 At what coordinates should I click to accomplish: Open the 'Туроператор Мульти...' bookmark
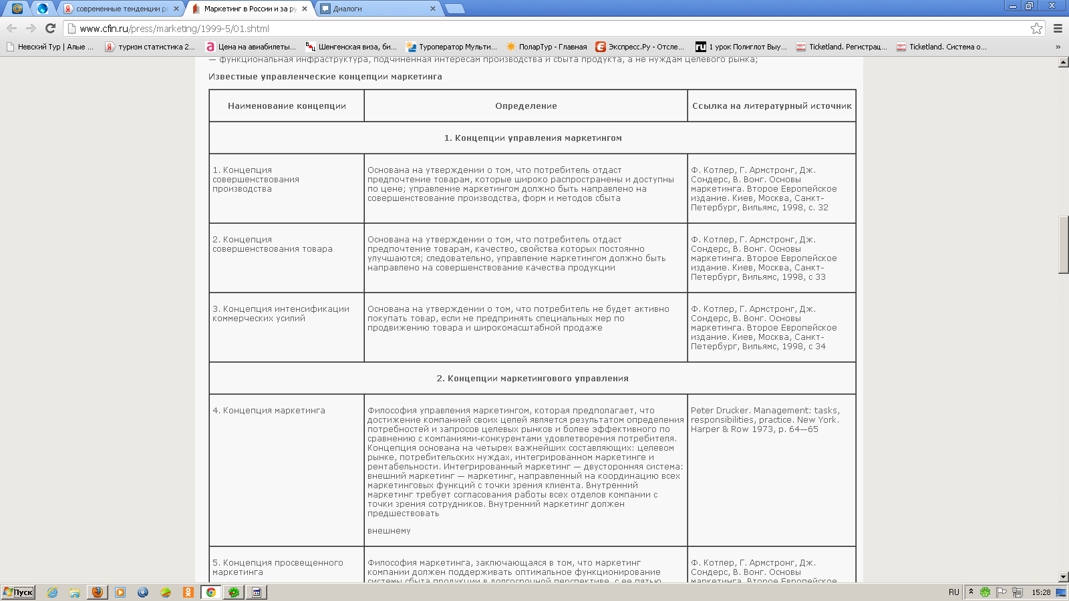coord(452,47)
